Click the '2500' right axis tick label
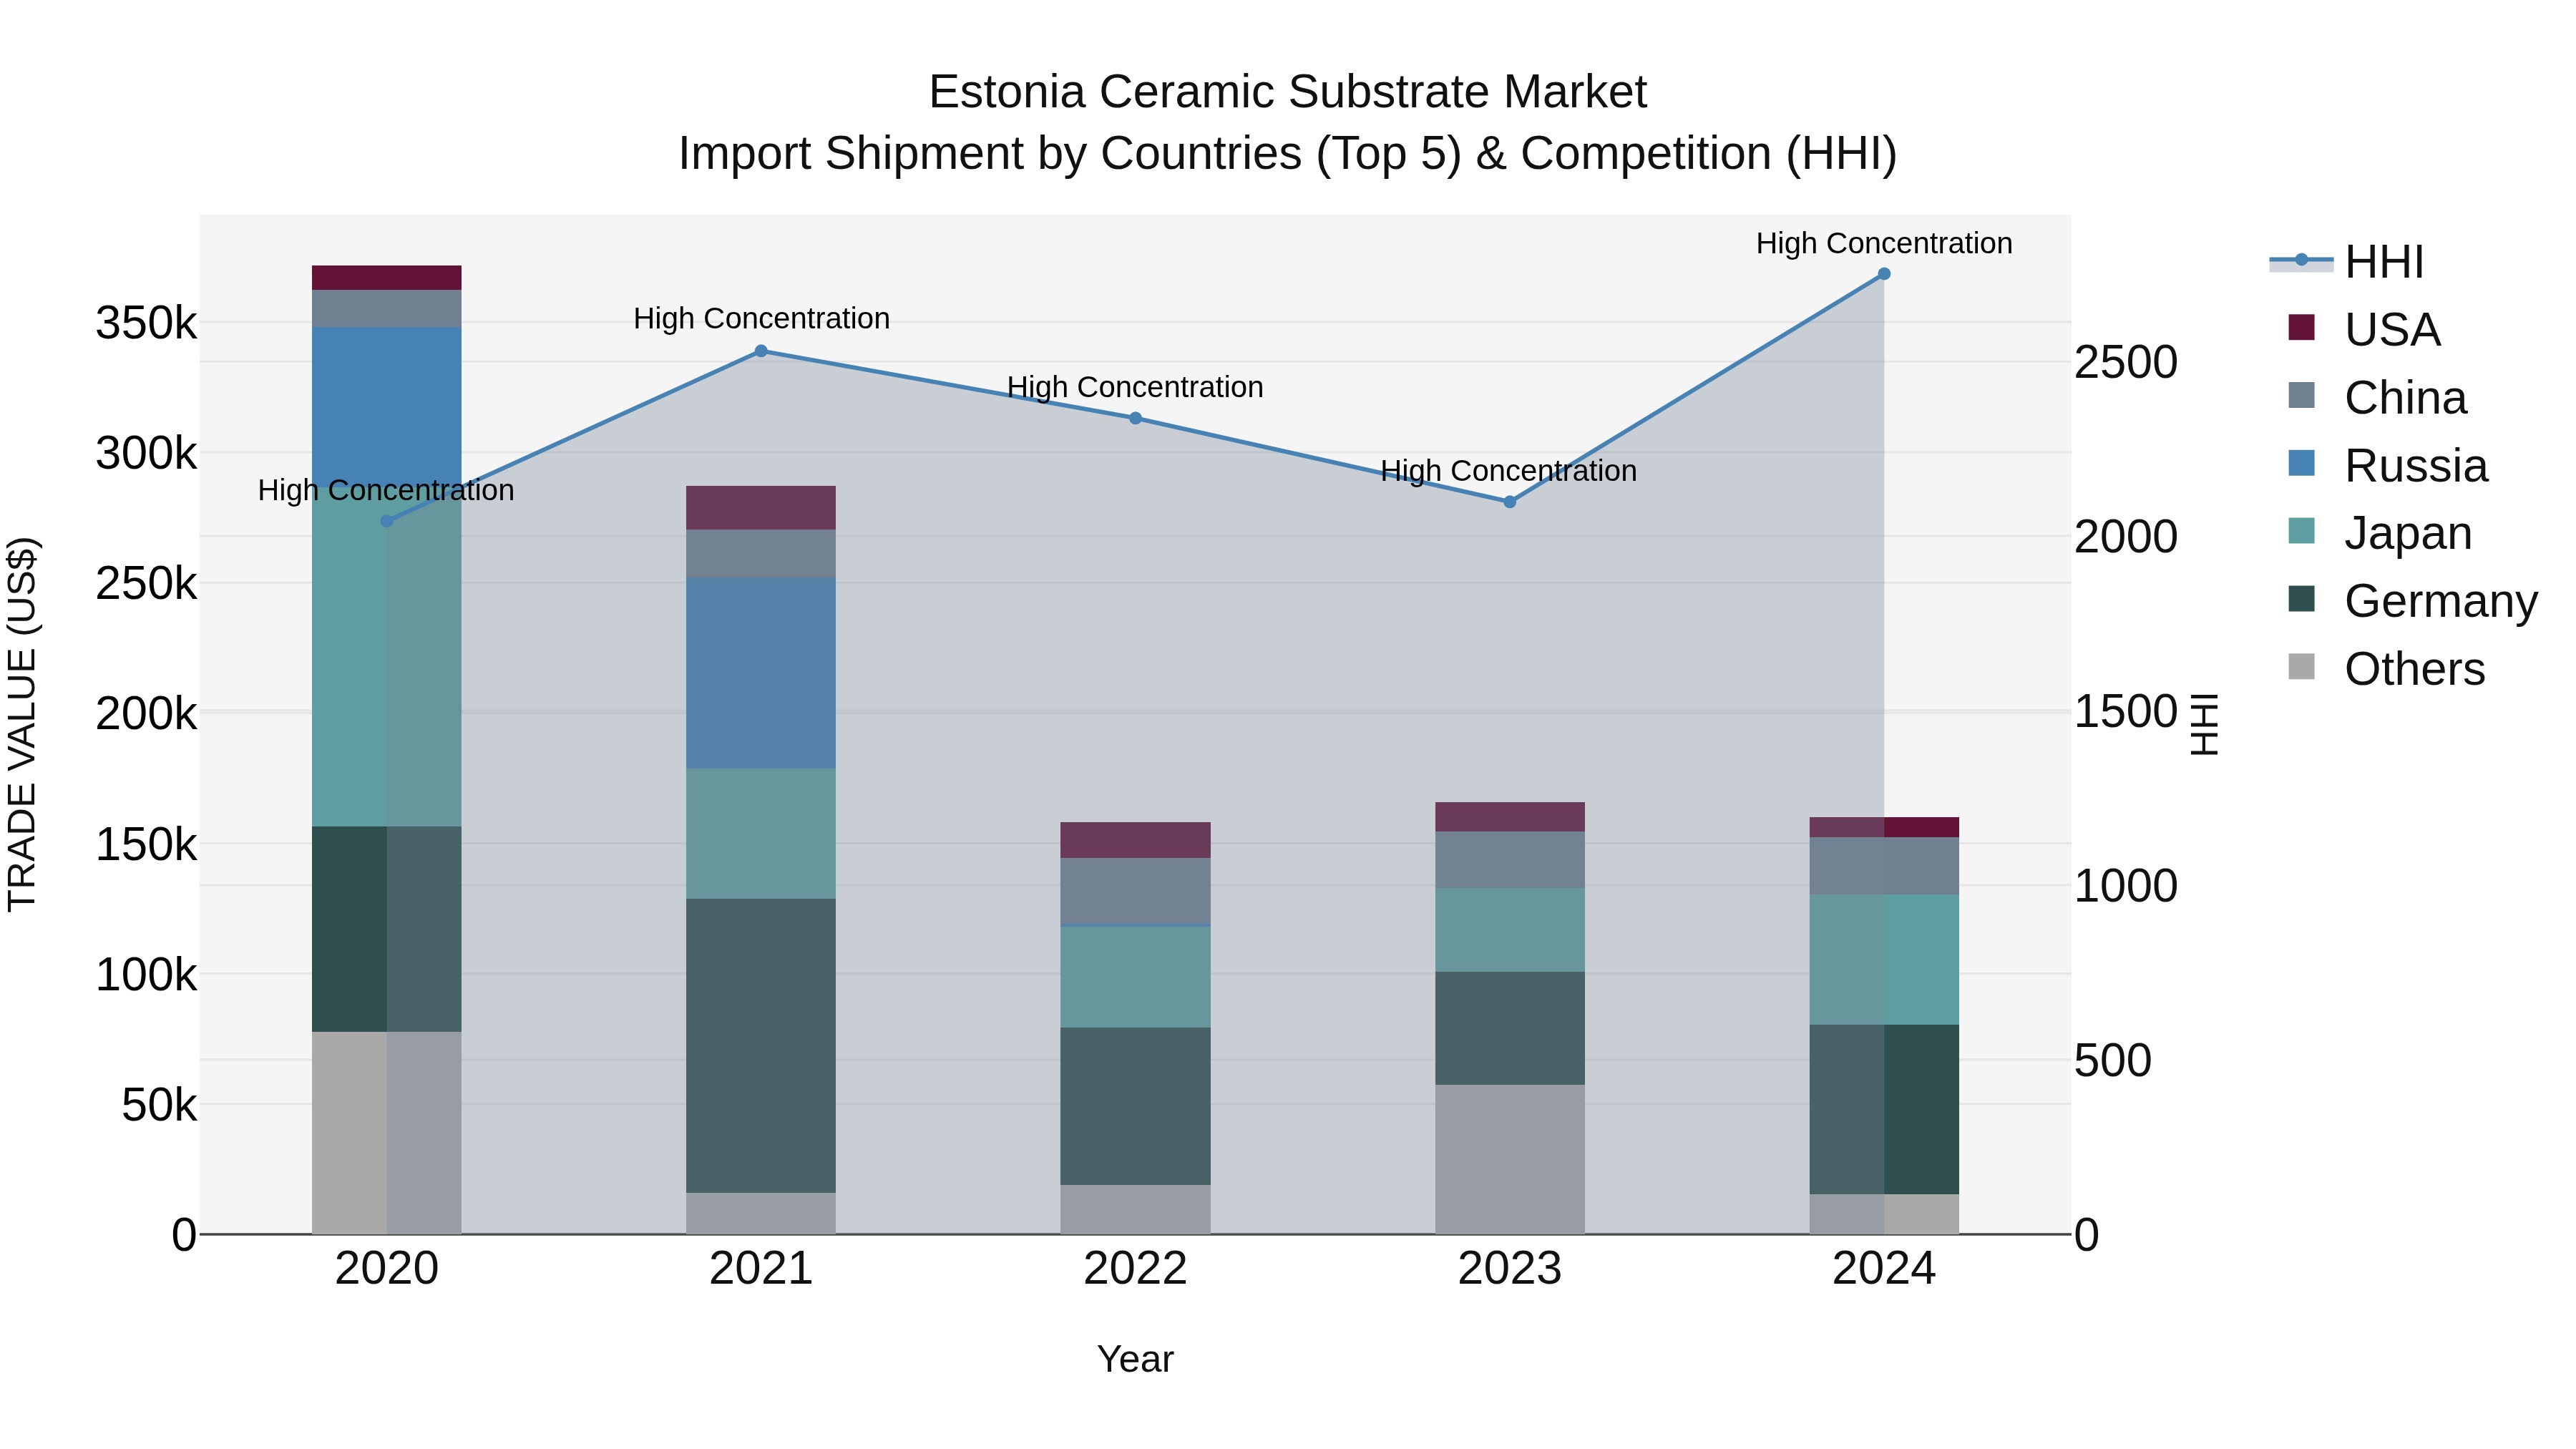Viewport: 2576px width, 1449px height. tap(2126, 362)
